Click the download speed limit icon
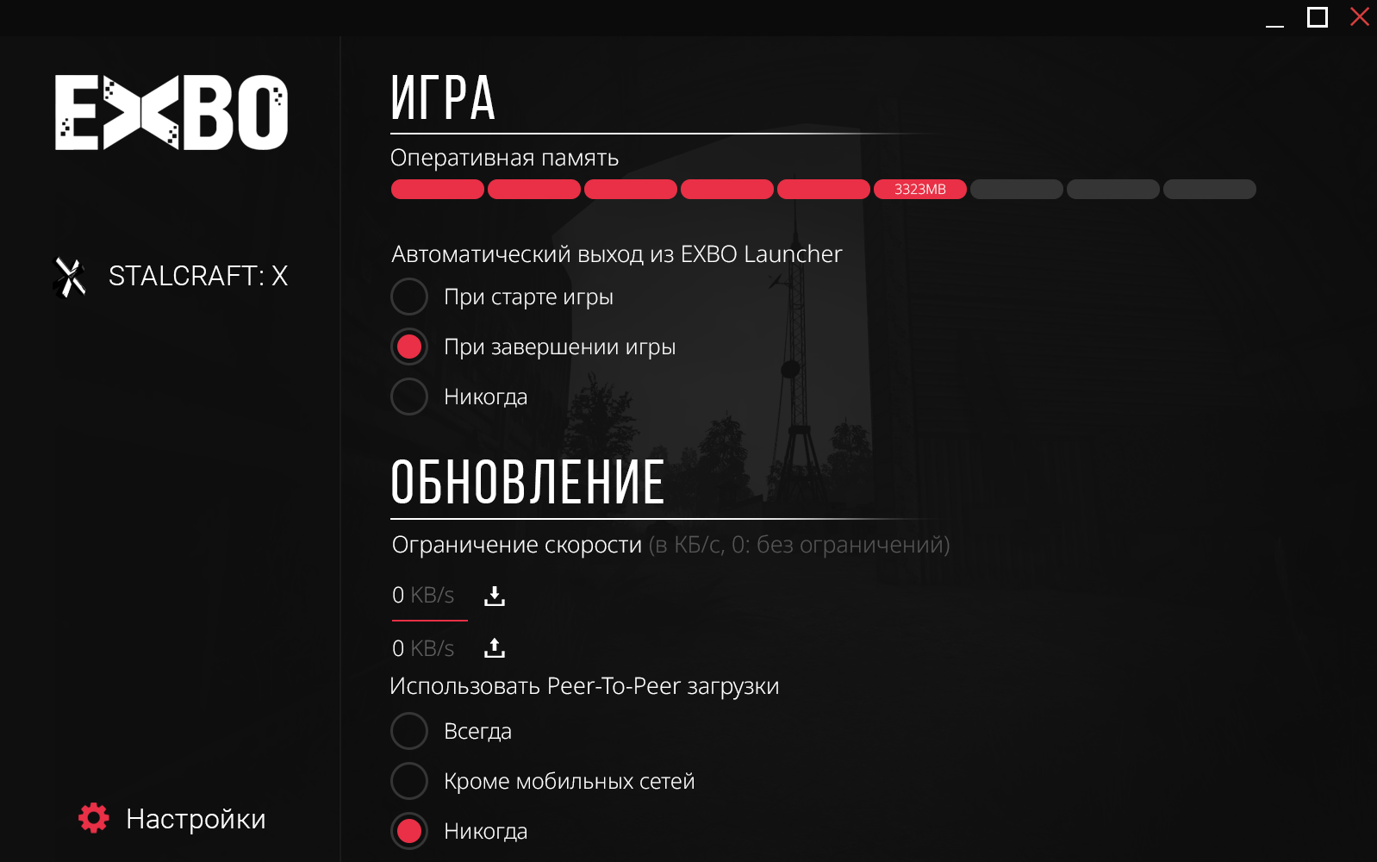The image size is (1377, 862). click(495, 596)
